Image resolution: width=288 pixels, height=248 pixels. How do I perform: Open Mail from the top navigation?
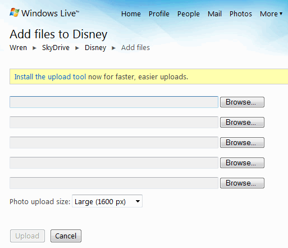(x=214, y=14)
